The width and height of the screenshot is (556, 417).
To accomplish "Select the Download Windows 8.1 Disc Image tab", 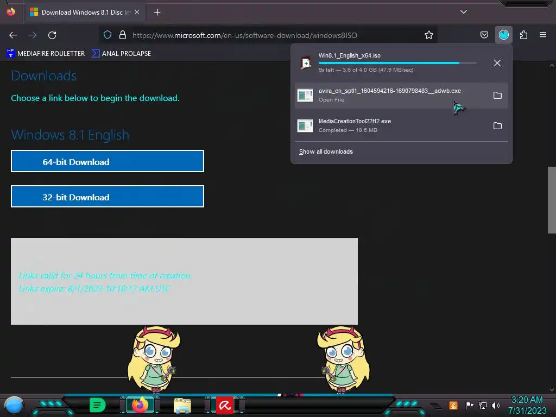I will [85, 12].
